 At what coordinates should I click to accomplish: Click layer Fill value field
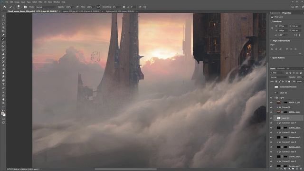[x=299, y=82]
